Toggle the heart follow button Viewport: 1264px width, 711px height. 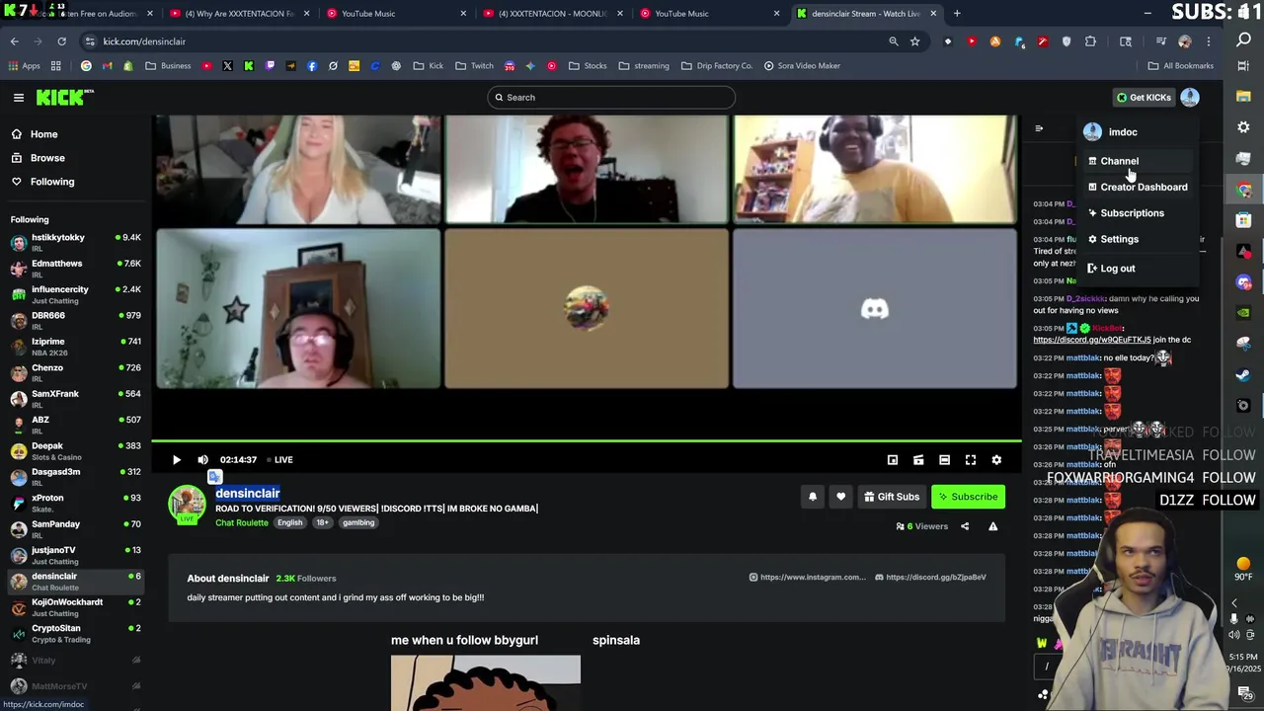coord(841,497)
